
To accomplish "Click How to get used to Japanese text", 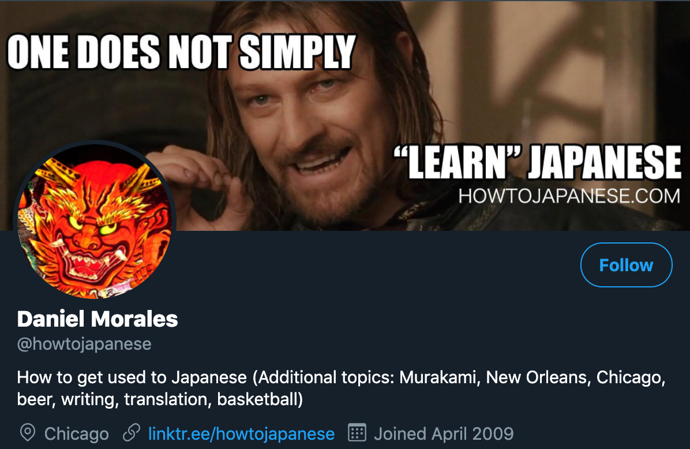I will [x=132, y=377].
